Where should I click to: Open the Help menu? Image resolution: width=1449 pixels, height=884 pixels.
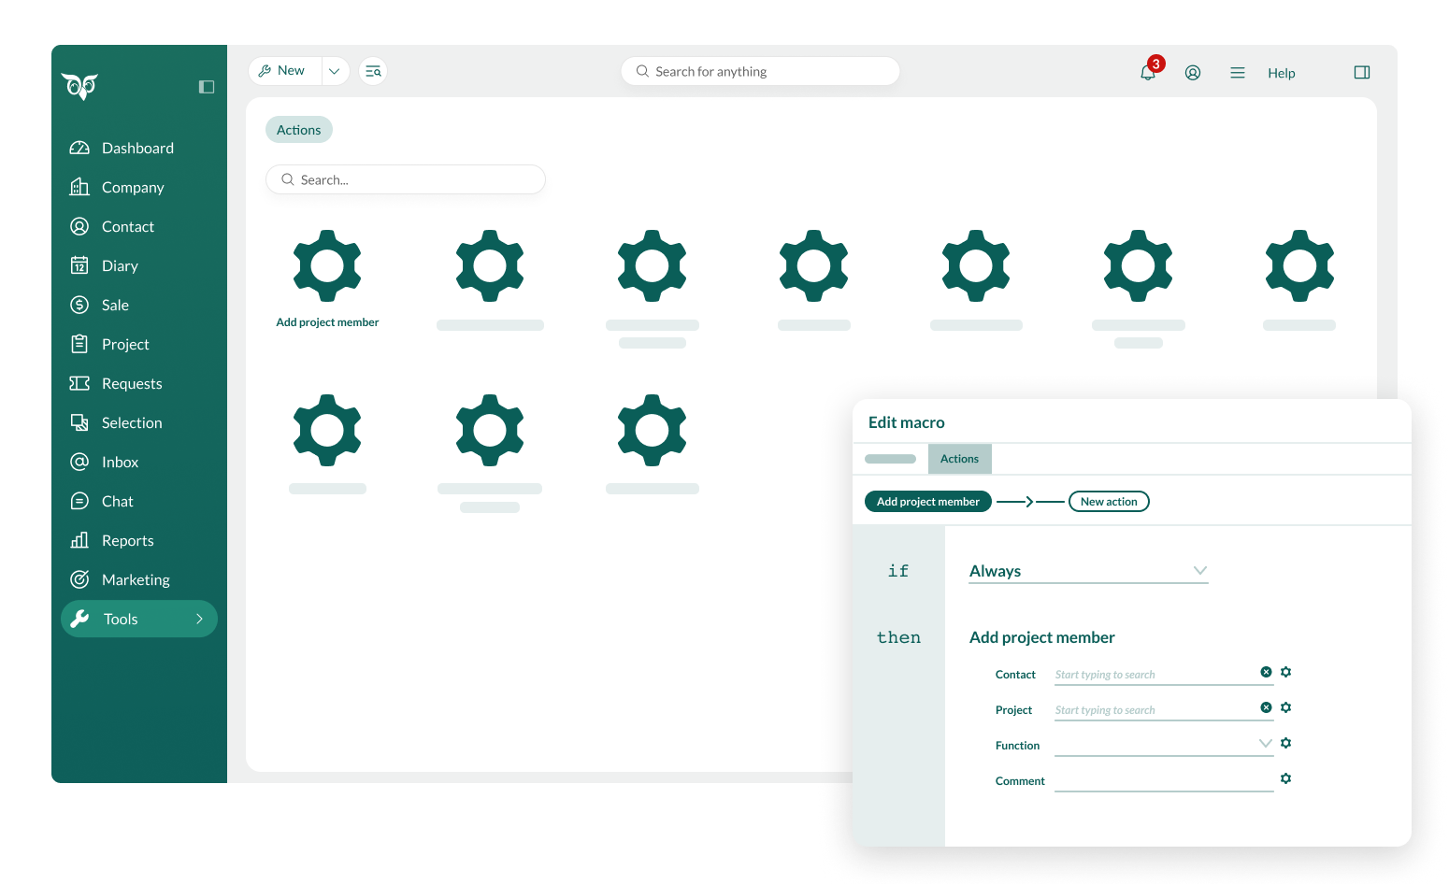1282,73
